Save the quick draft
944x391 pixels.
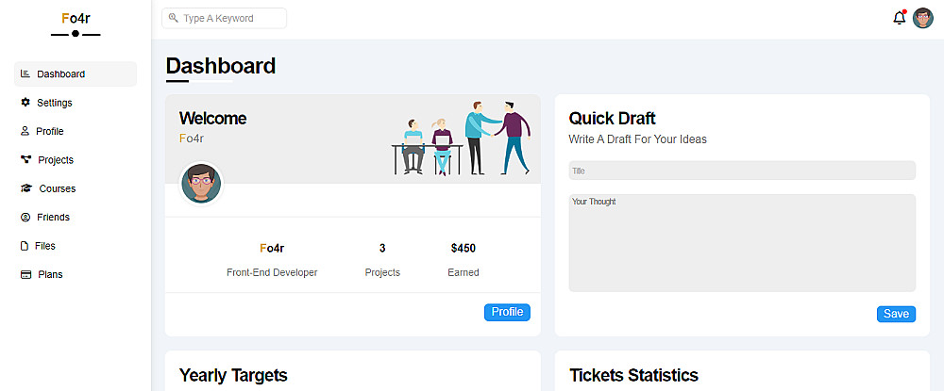[896, 314]
